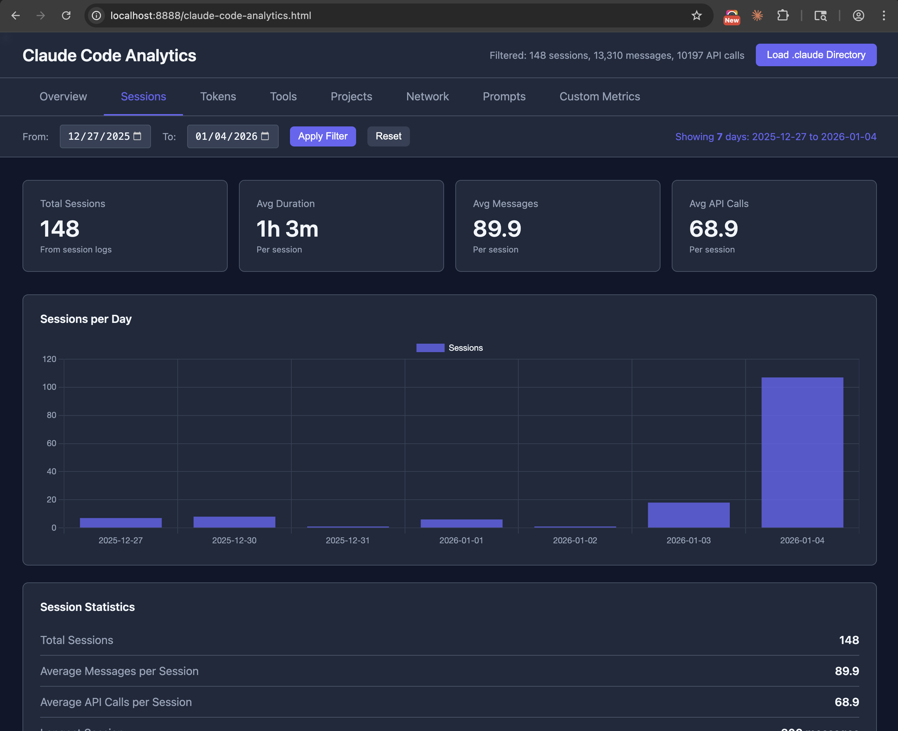Click the screen search side-panel icon

821,15
